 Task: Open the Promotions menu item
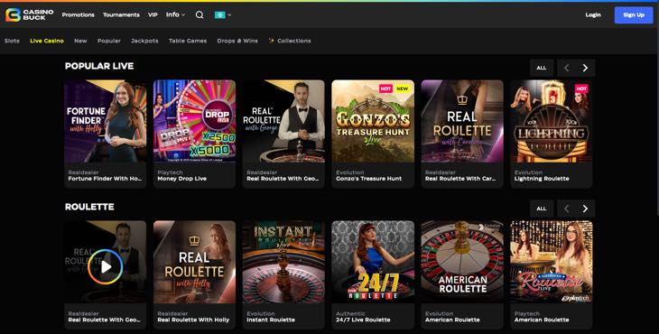(x=79, y=14)
